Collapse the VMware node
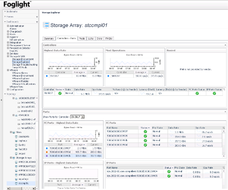 8,70
